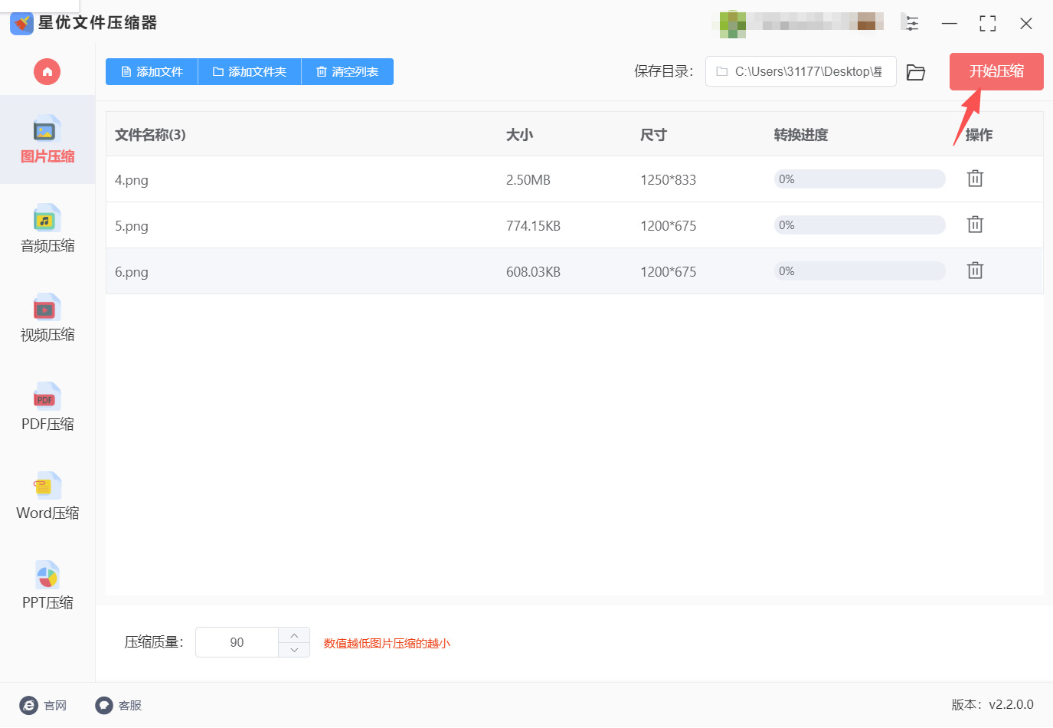Switch to 视频压缩 video compression
Image resolution: width=1053 pixels, height=728 pixels.
47,318
